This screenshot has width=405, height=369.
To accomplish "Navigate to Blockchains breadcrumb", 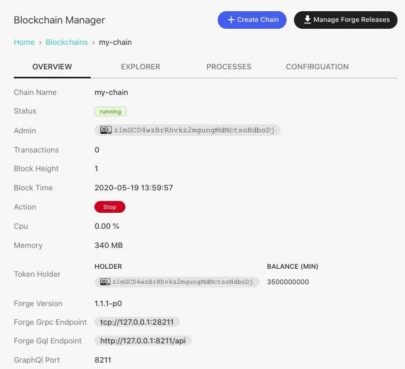I will (x=67, y=42).
